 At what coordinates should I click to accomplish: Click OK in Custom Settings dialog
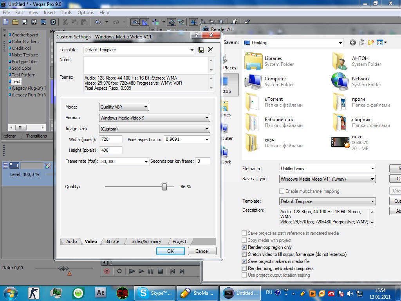pyautogui.click(x=170, y=251)
